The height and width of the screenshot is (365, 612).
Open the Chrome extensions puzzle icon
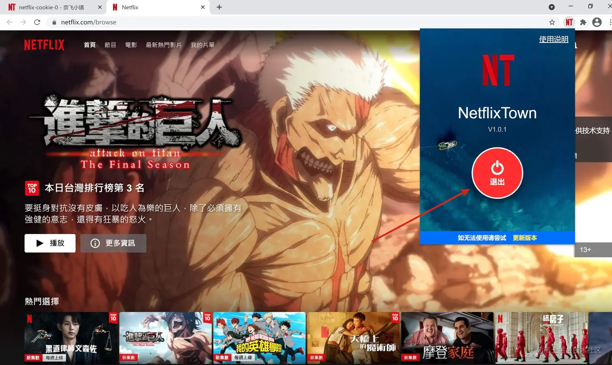583,22
